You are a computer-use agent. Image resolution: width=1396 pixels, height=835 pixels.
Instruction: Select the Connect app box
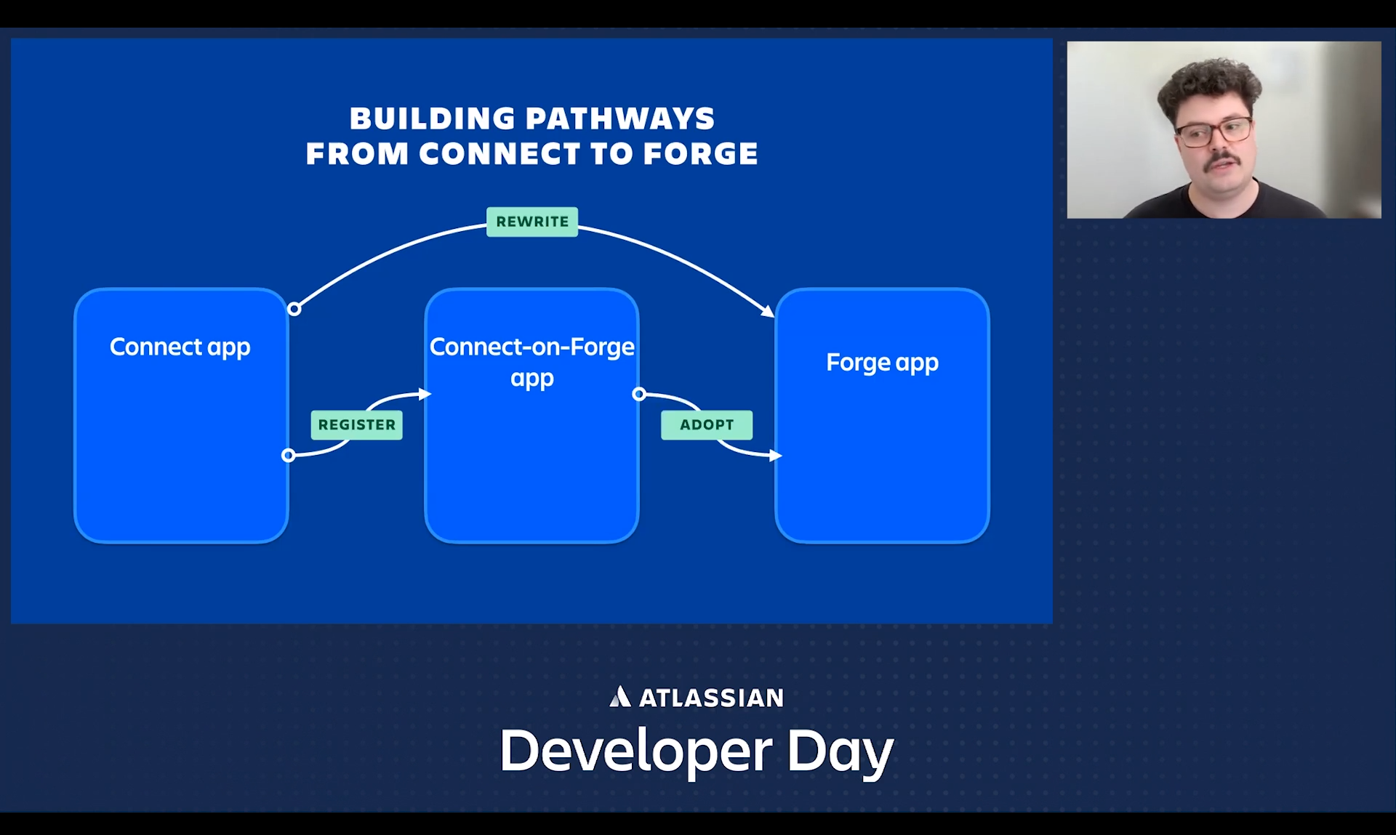point(181,416)
